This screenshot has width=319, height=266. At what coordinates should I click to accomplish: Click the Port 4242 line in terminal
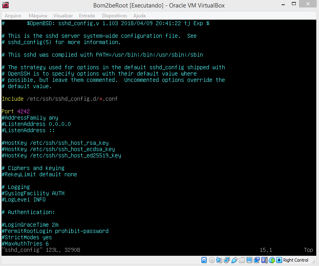pyautogui.click(x=16, y=111)
